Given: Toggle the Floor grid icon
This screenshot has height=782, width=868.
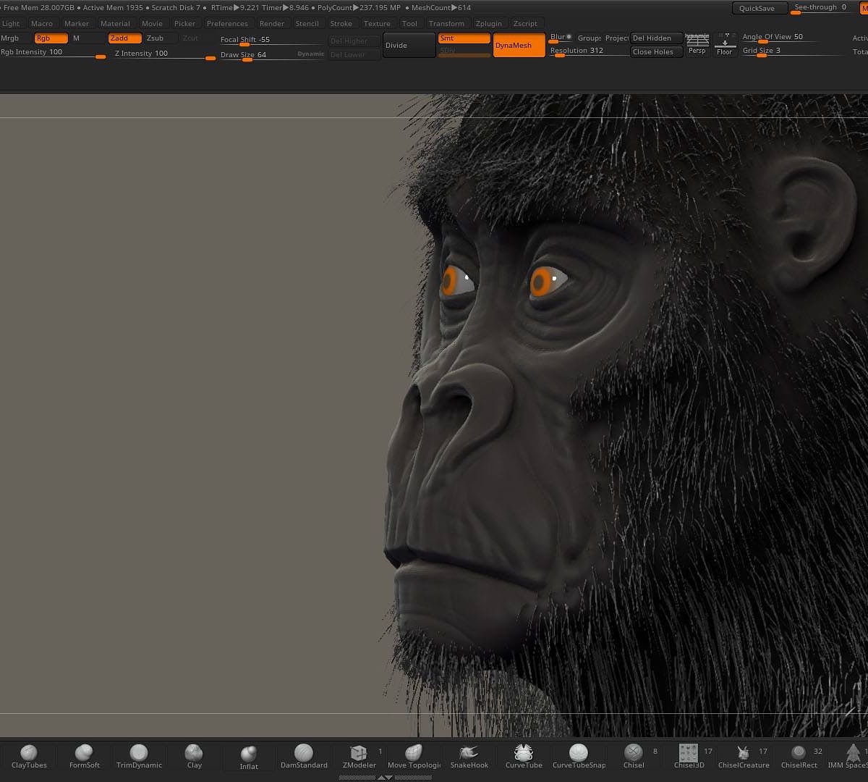Looking at the screenshot, I should click(725, 43).
